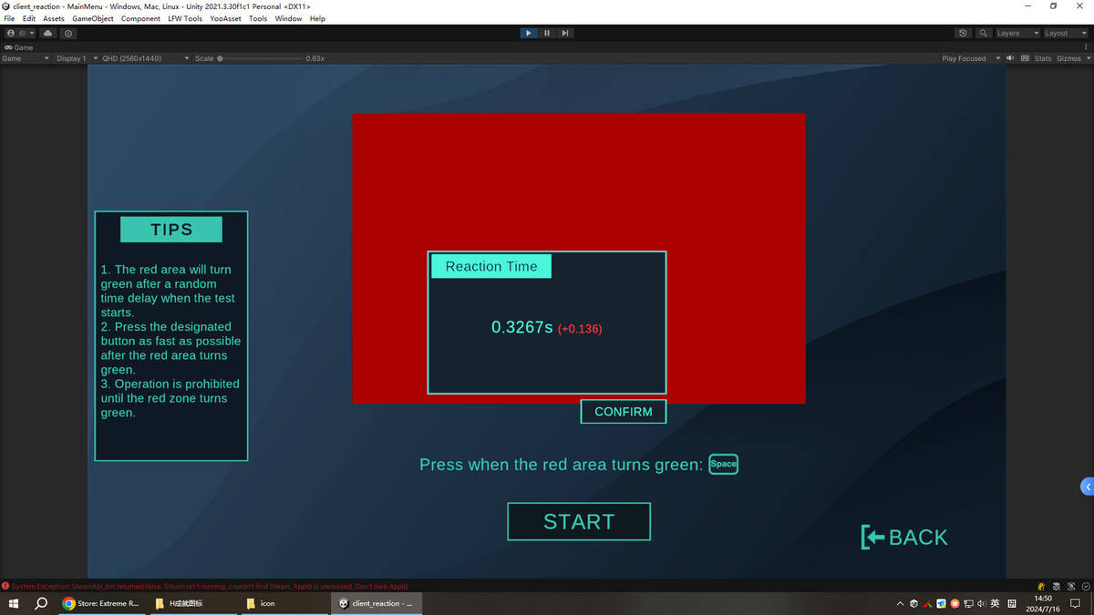The height and width of the screenshot is (615, 1094).
Task: Click the taskbar clock showing 14:50
Action: click(1043, 603)
